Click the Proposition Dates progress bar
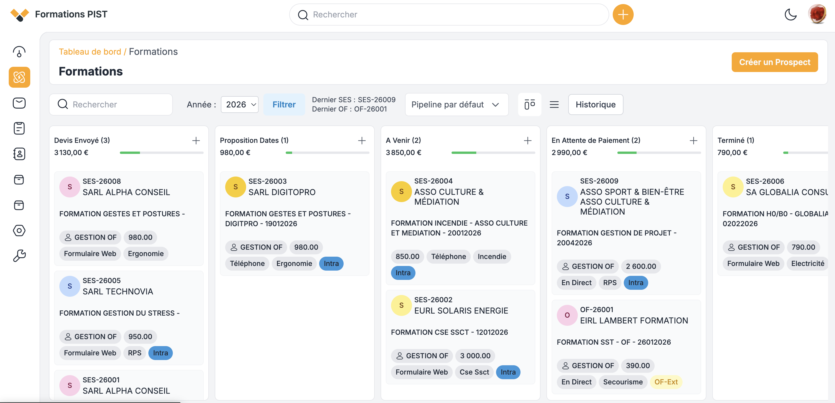Viewport: 835px width, 403px height. pos(327,153)
